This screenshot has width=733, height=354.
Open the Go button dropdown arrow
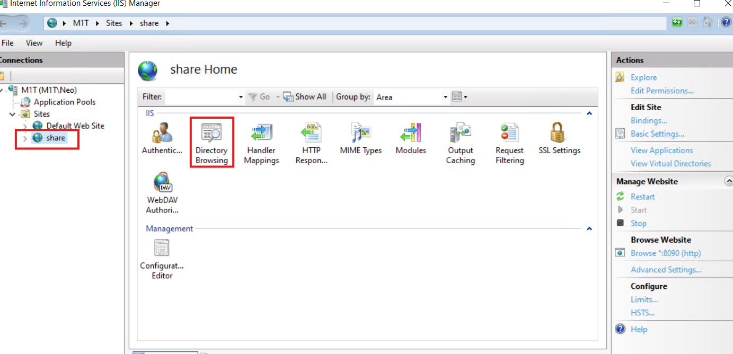pos(278,97)
